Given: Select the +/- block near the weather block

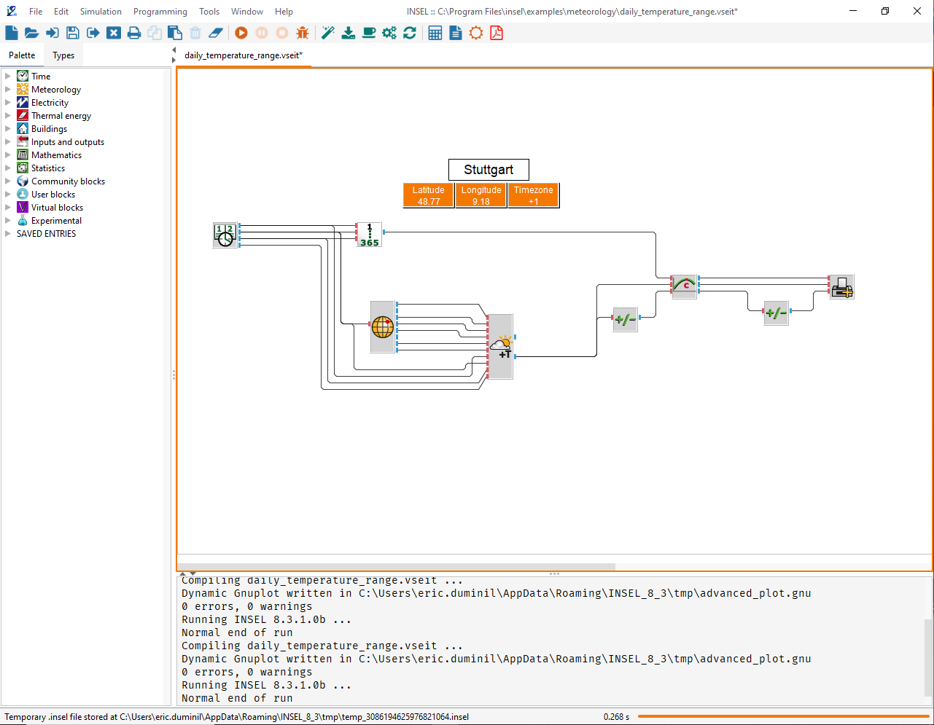Looking at the screenshot, I should 626,319.
